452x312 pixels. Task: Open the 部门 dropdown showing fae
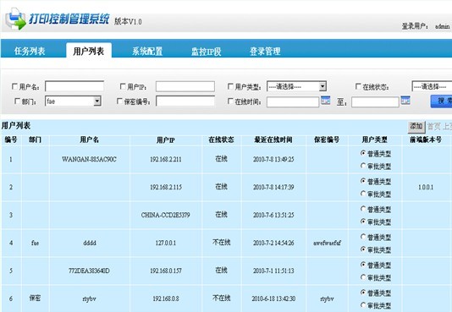73,101
